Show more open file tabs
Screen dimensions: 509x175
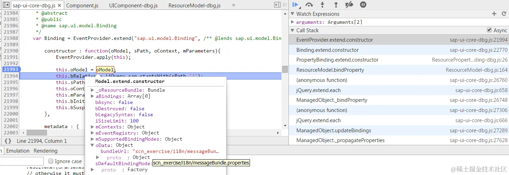click(x=234, y=5)
